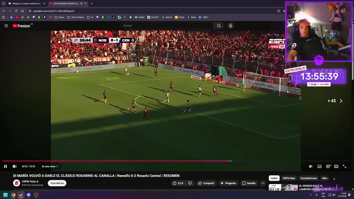Click the search magnifier button

(x=219, y=26)
